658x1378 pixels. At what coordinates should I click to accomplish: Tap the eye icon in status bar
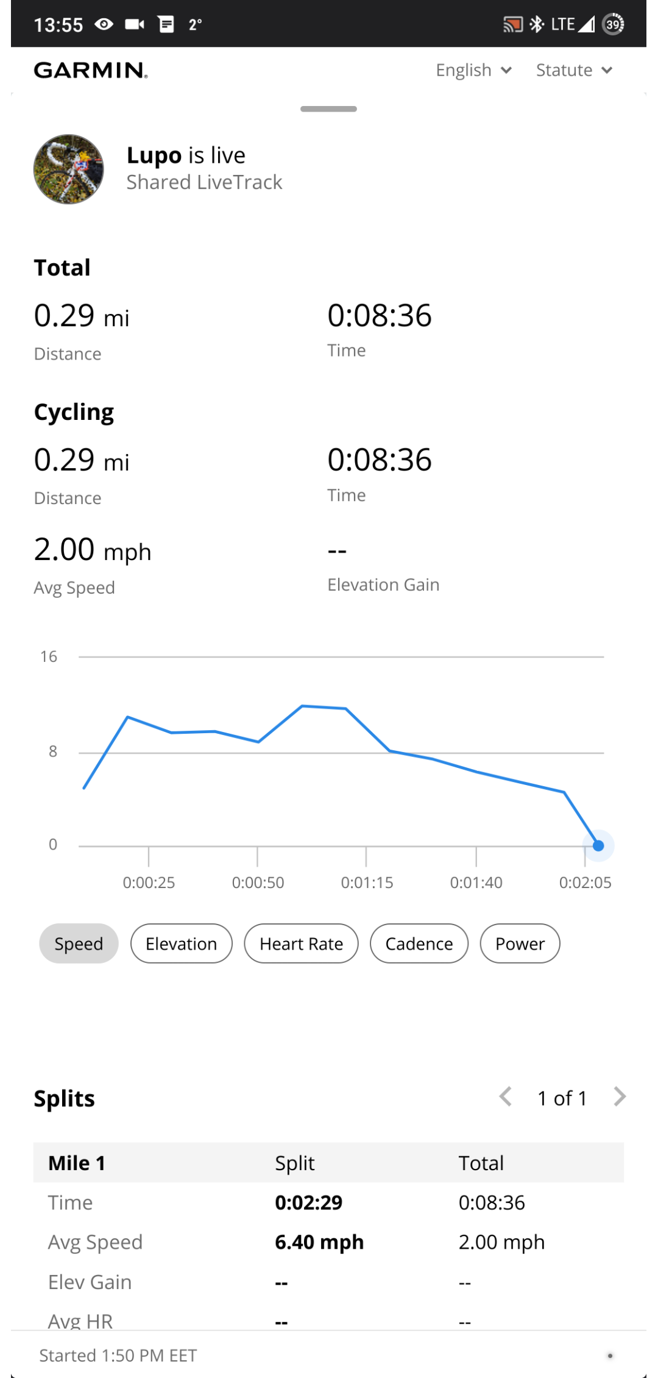[x=104, y=24]
